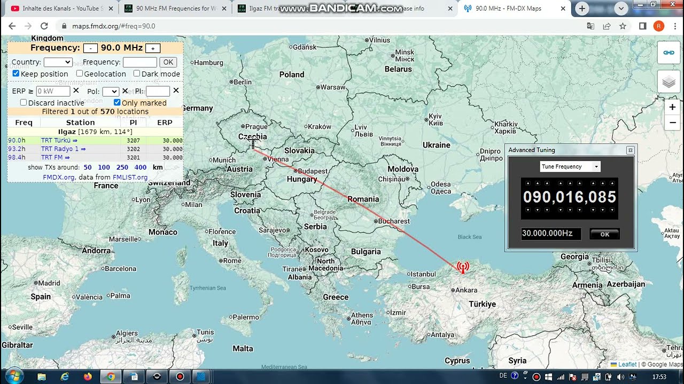Enable the Geolocation checkbox
This screenshot has height=384, width=684.
(80, 74)
